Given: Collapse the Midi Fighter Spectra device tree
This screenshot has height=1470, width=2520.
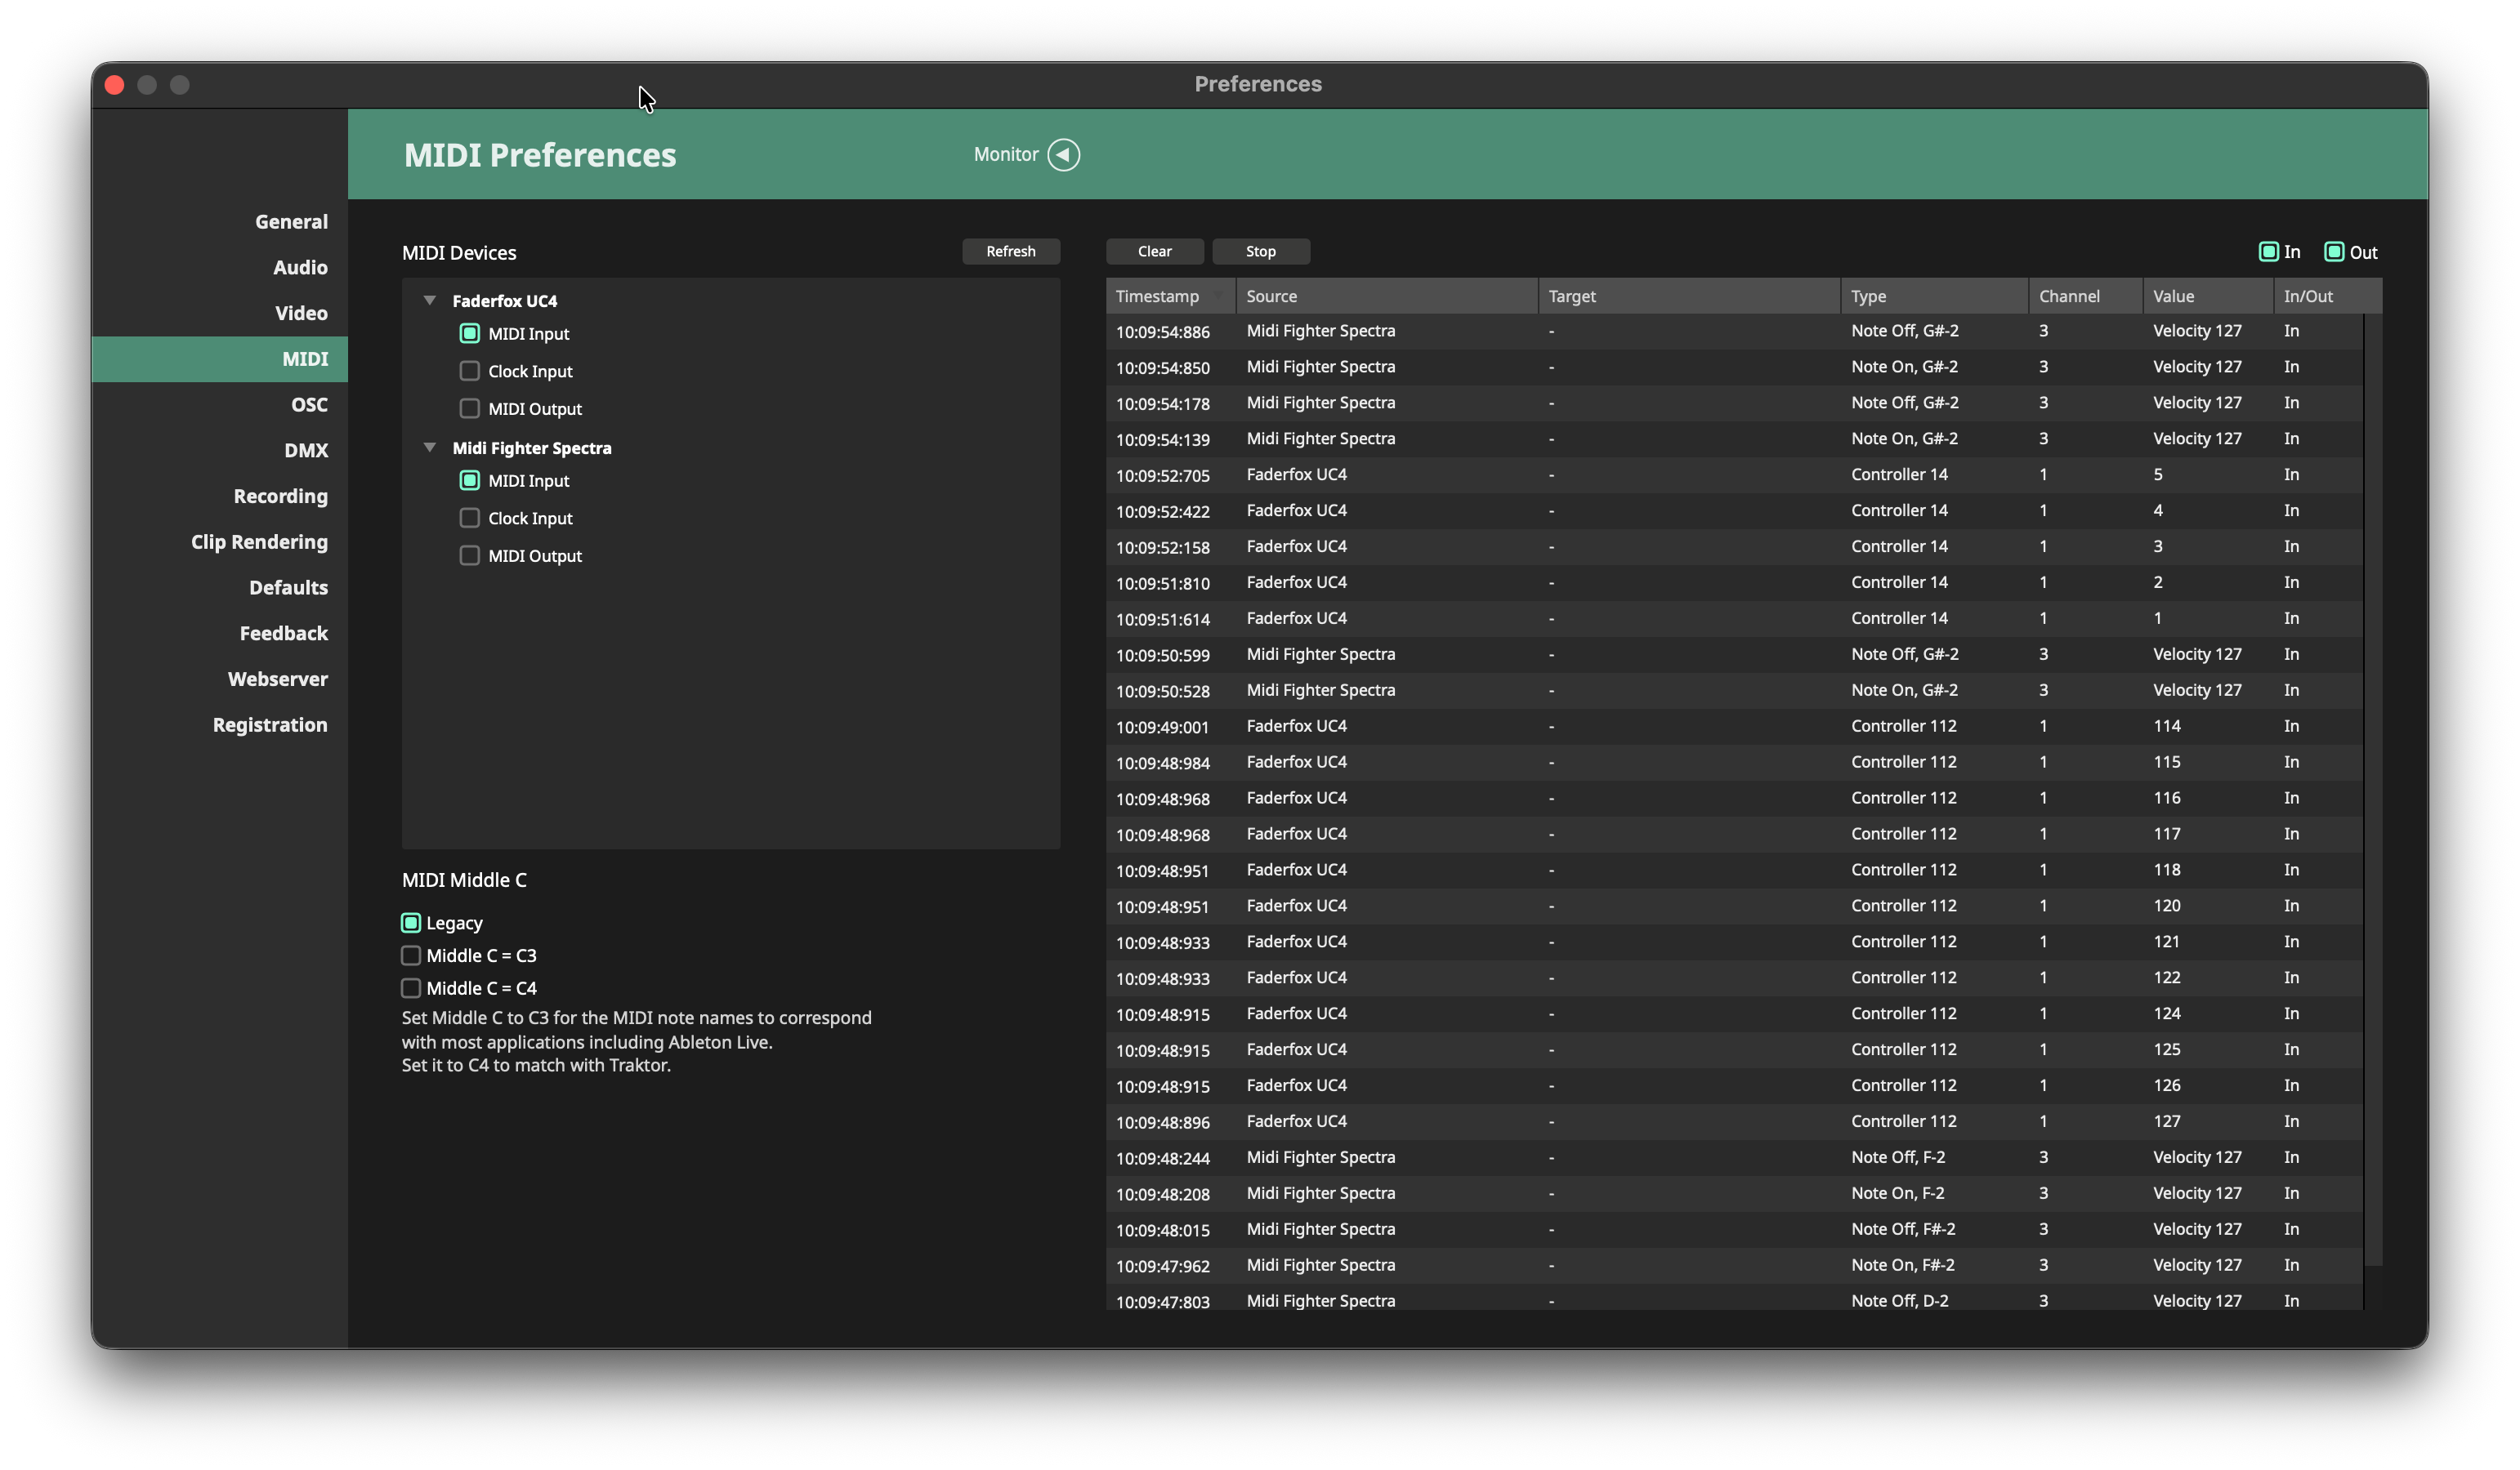Looking at the screenshot, I should coord(430,447).
